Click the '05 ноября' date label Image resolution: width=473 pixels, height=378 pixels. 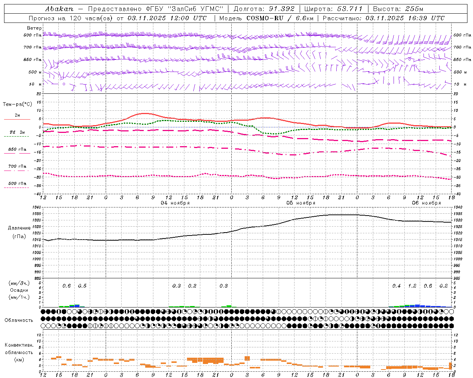pos(301,203)
